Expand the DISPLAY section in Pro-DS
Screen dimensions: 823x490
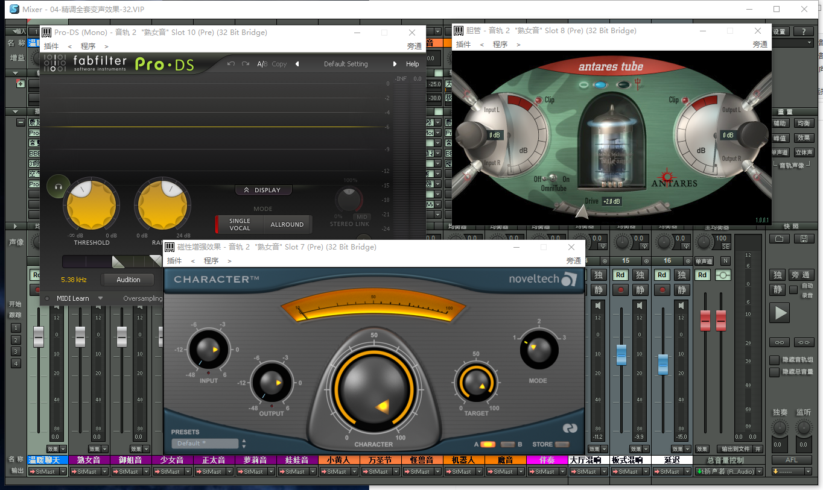click(x=263, y=190)
